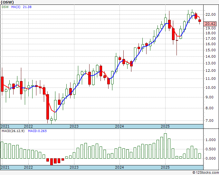Select 2025 on price chart timeline

click(x=165, y=126)
